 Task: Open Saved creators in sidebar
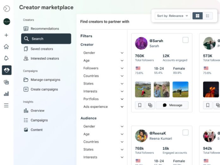[42, 49]
